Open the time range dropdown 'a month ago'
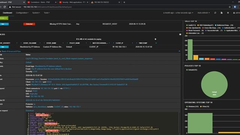Screen dimensions: 240x135 (x=178, y=13)
